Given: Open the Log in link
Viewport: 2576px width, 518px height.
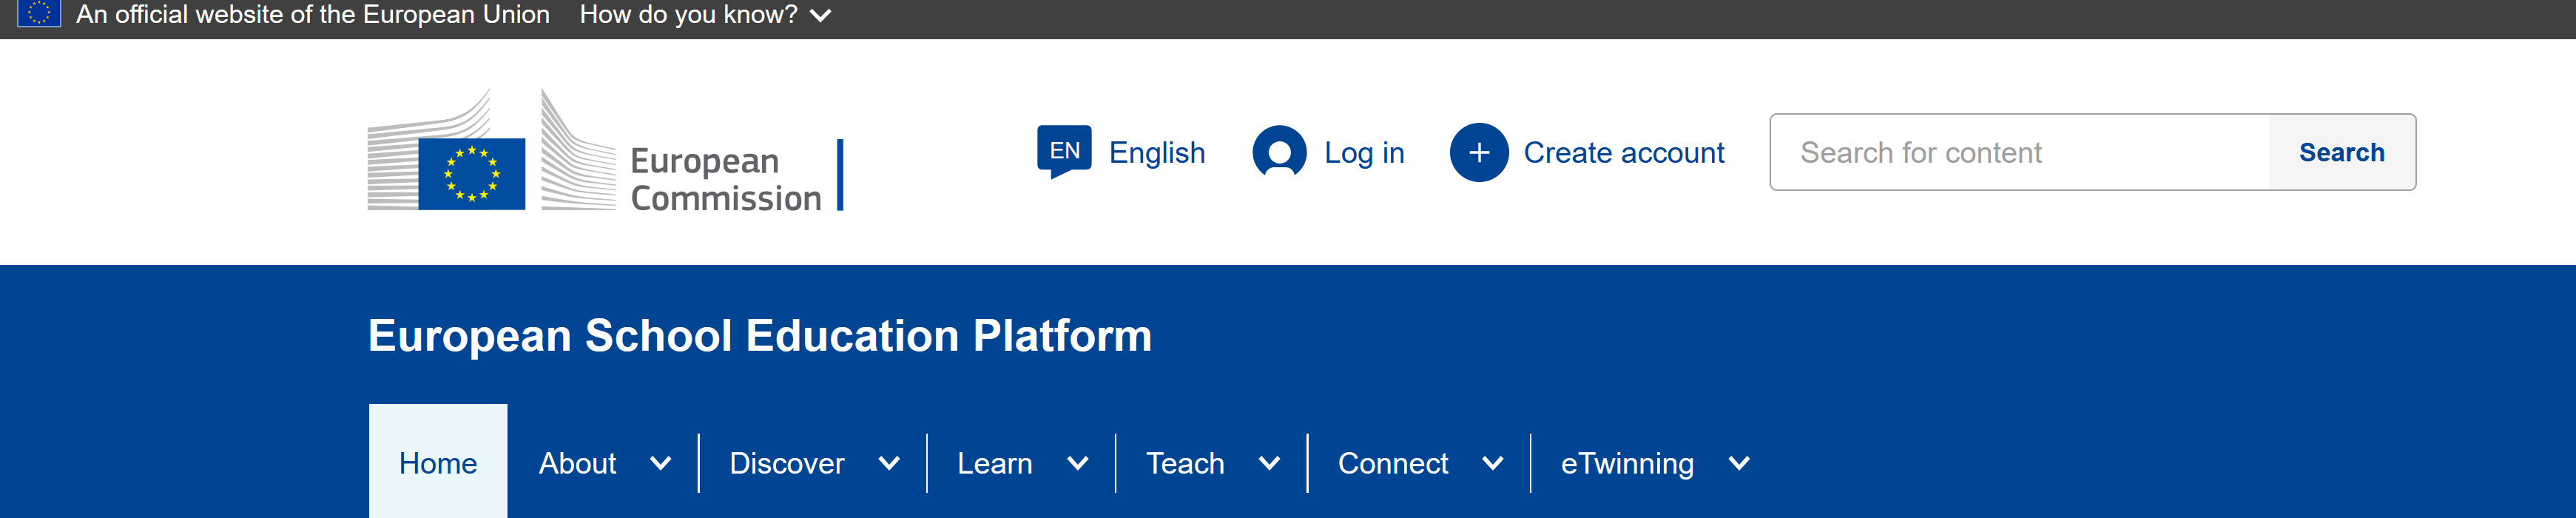Looking at the screenshot, I should tap(1363, 153).
